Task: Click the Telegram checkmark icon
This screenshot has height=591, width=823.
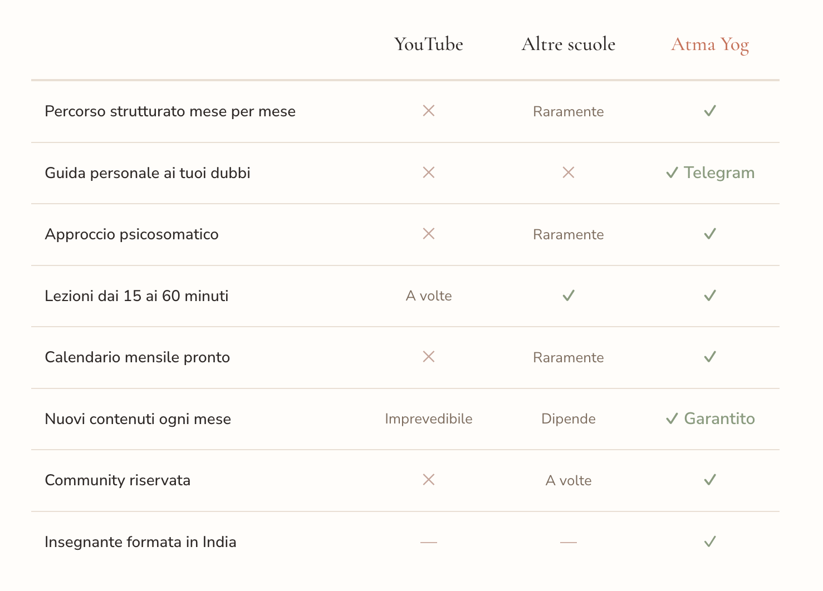Action: [672, 173]
